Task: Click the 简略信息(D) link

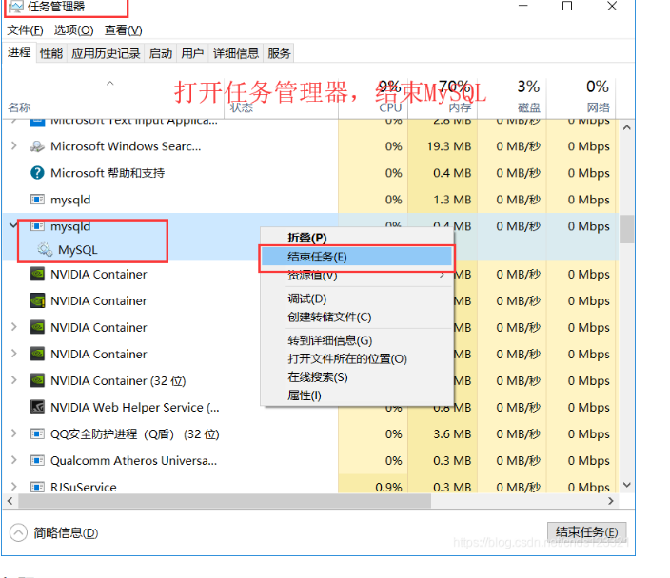Action: 66,532
